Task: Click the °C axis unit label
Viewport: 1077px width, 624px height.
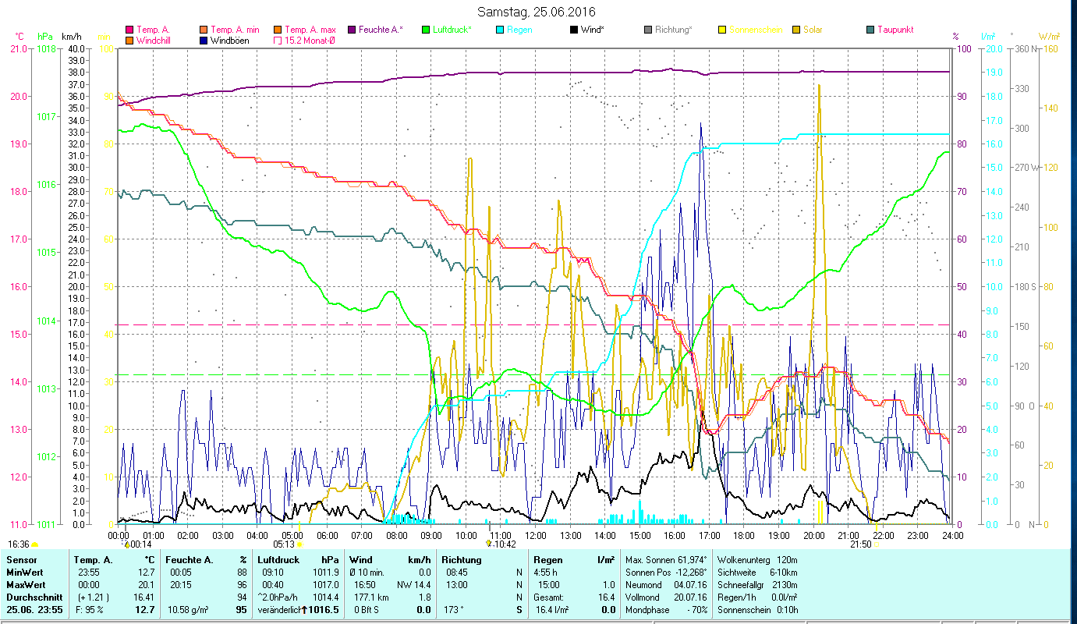Action: (20, 37)
